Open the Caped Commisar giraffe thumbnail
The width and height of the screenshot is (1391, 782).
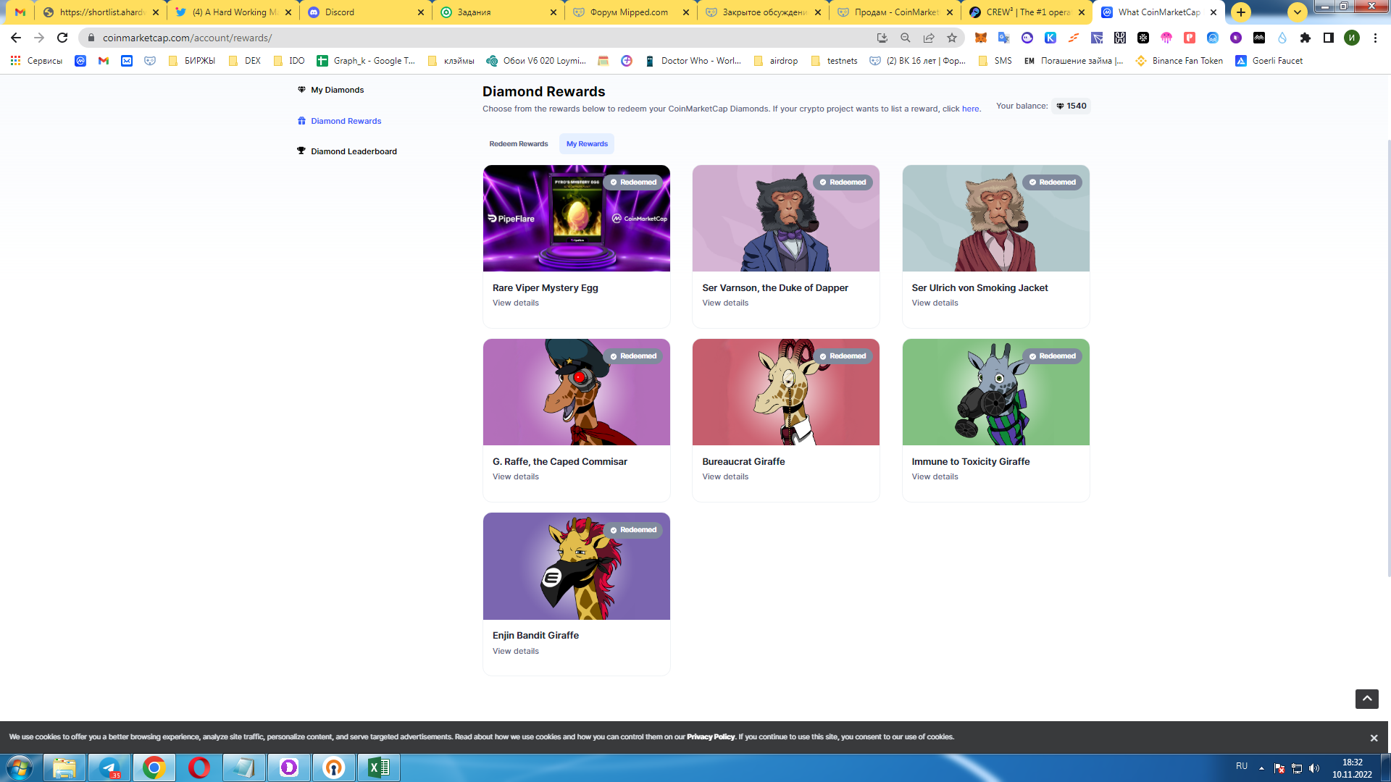pyautogui.click(x=577, y=392)
